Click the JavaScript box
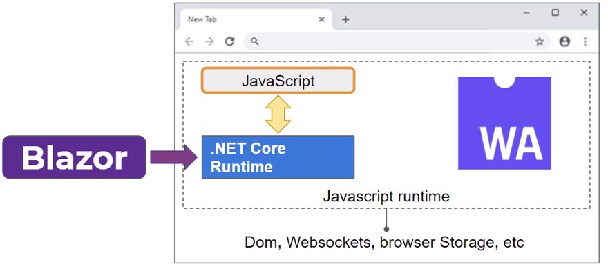Screen dimensions: 608x271 pos(278,80)
